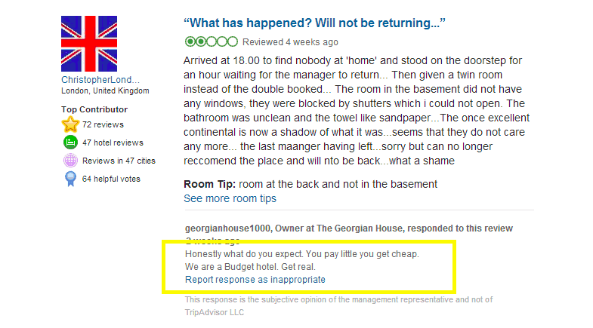593x328 pixels.
Task: Report response as inappropriate
Action: pyautogui.click(x=255, y=279)
